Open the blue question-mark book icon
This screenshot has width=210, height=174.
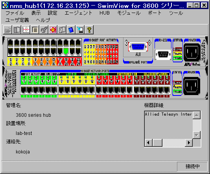(x=71, y=30)
